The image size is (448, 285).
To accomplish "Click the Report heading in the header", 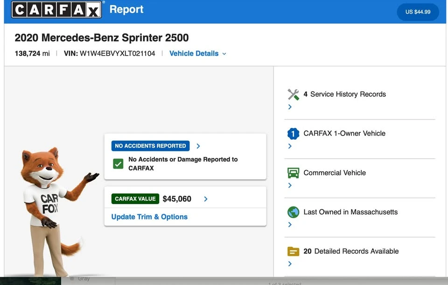I will coord(126,9).
